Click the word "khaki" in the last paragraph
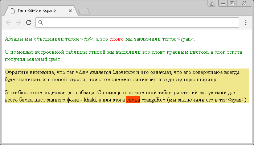The height and width of the screenshot is (145, 254). point(90,100)
